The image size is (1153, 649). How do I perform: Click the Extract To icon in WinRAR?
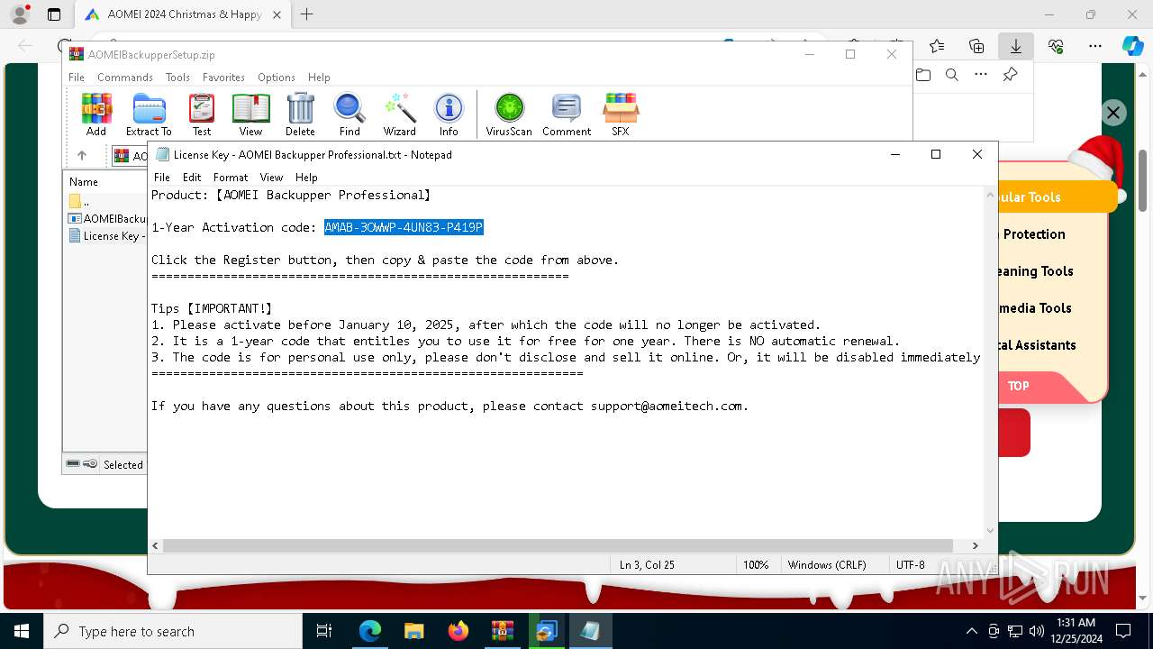pos(149,114)
